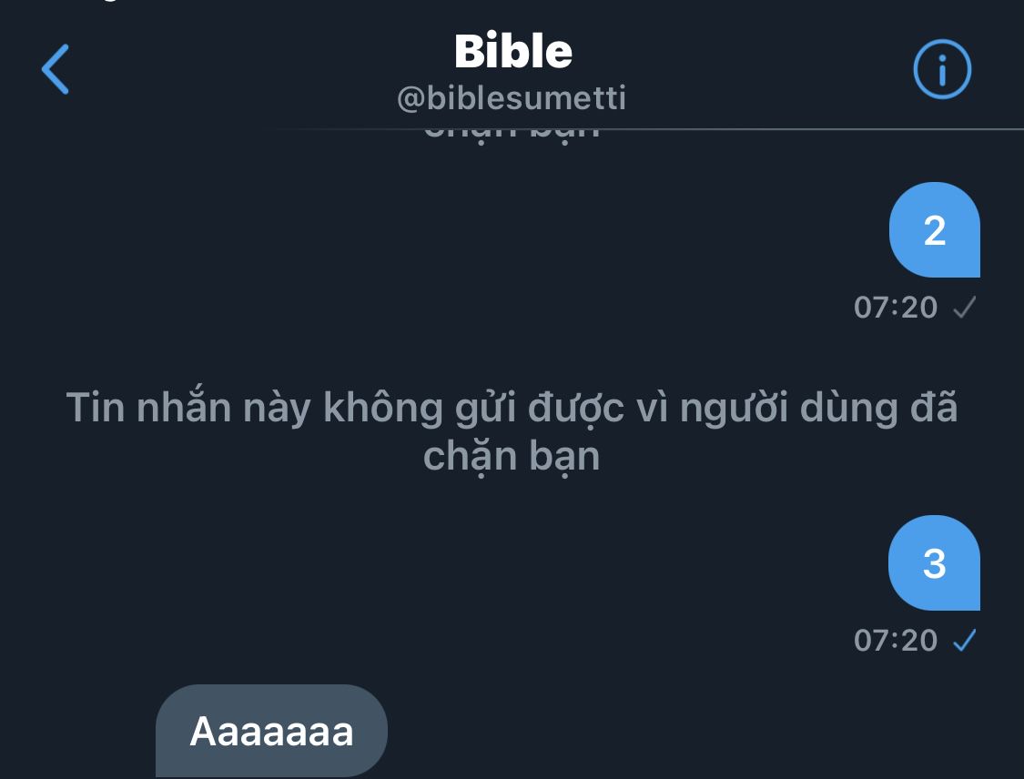Click the number 2 inside the blue bubble

[x=935, y=230]
